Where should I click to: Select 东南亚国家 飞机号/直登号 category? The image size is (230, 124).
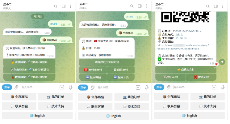(29, 70)
